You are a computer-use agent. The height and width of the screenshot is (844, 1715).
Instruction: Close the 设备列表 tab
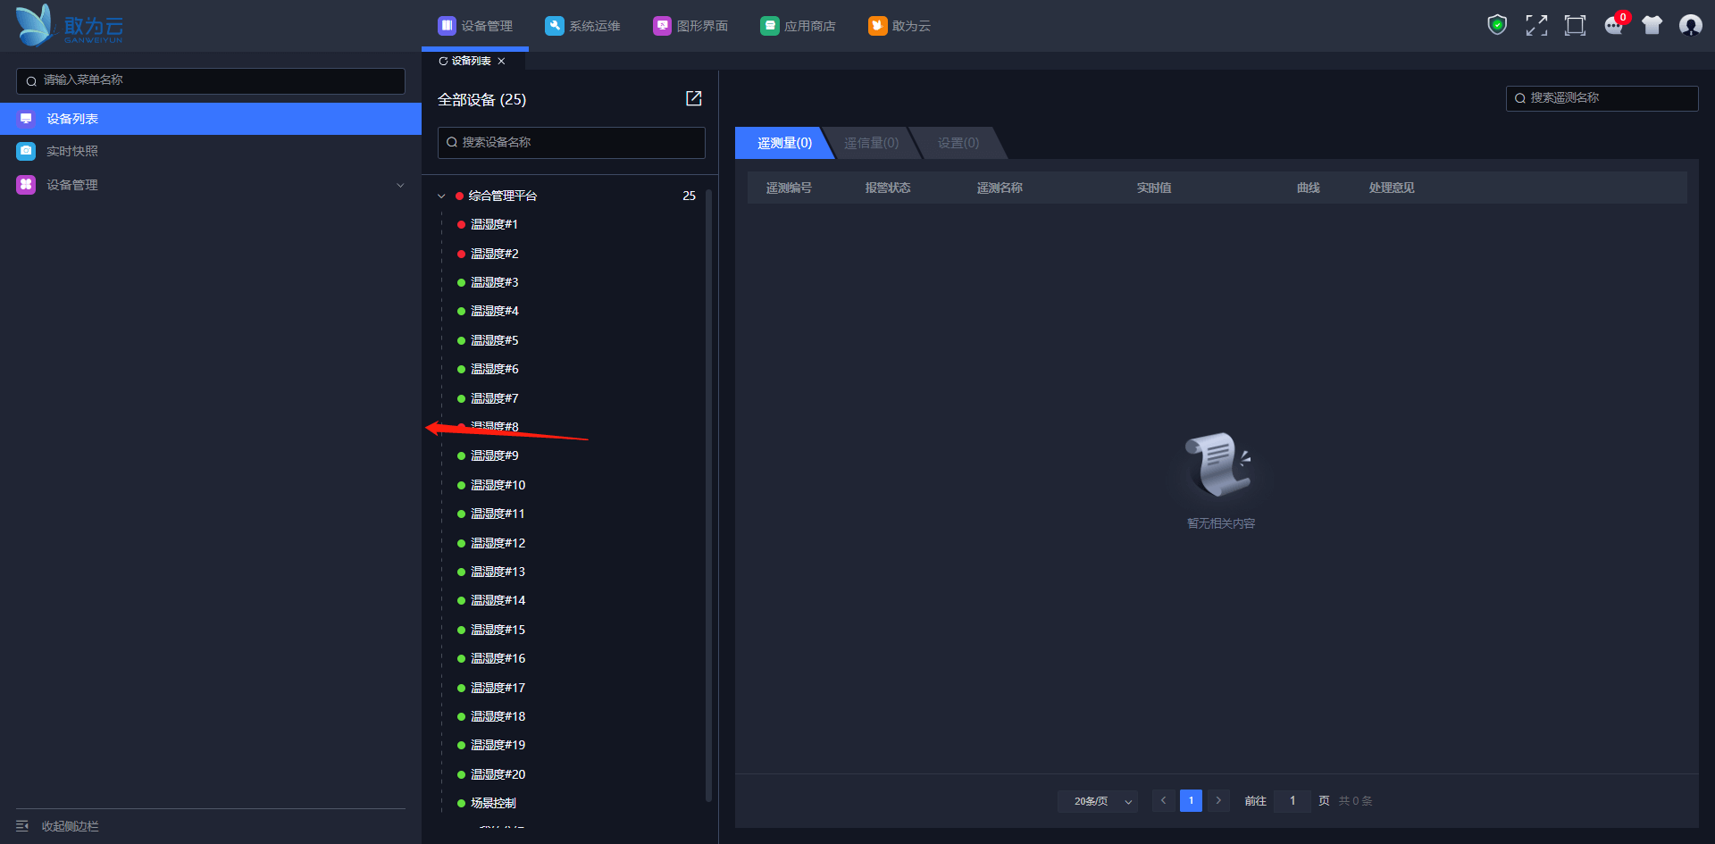tap(501, 61)
